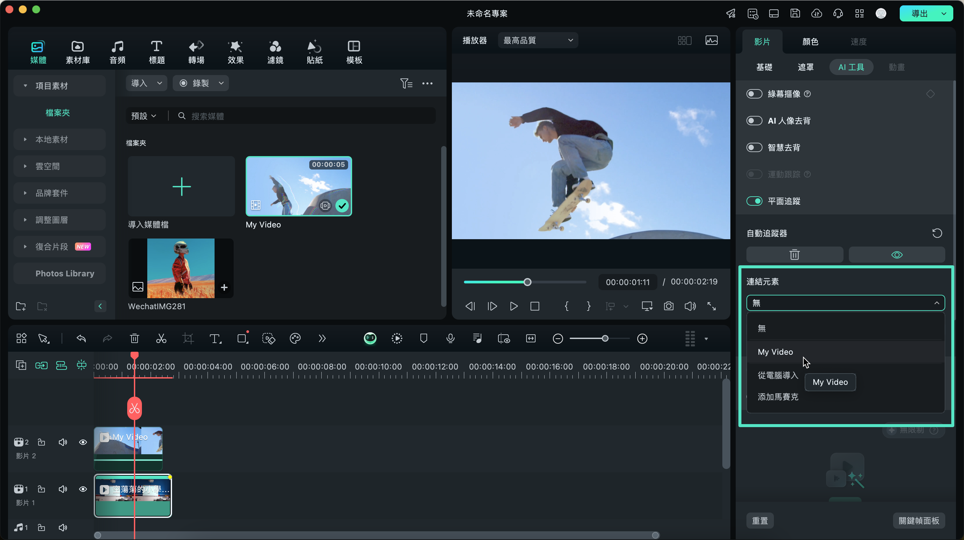Image resolution: width=964 pixels, height=540 pixels.
Task: Hide the 影片 1 track with eye icon
Action: coord(83,489)
